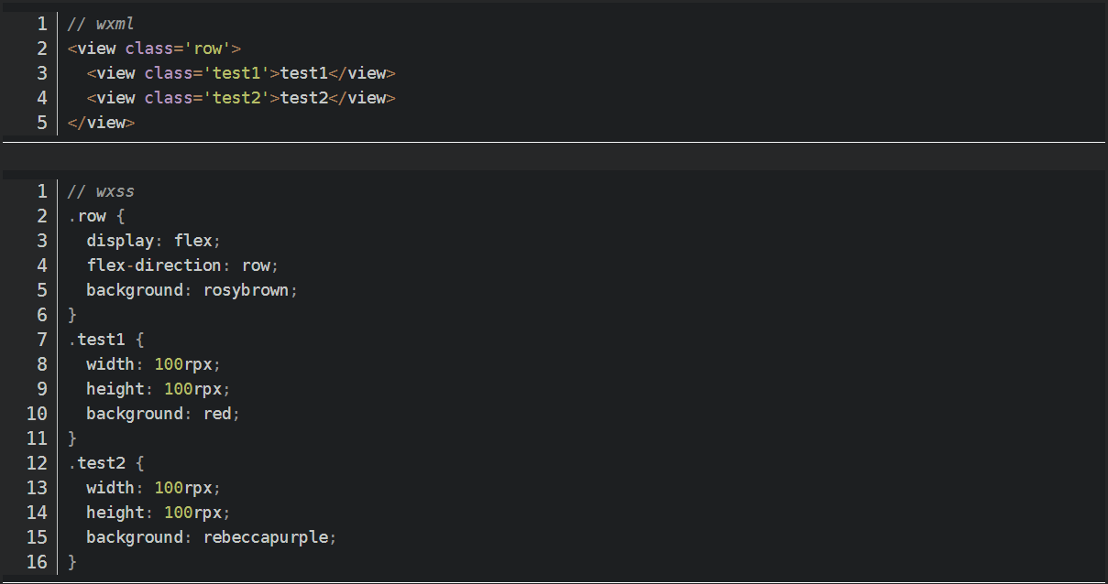Click the 'rebeccapurple' color value
This screenshot has width=1108, height=584.
265,537
